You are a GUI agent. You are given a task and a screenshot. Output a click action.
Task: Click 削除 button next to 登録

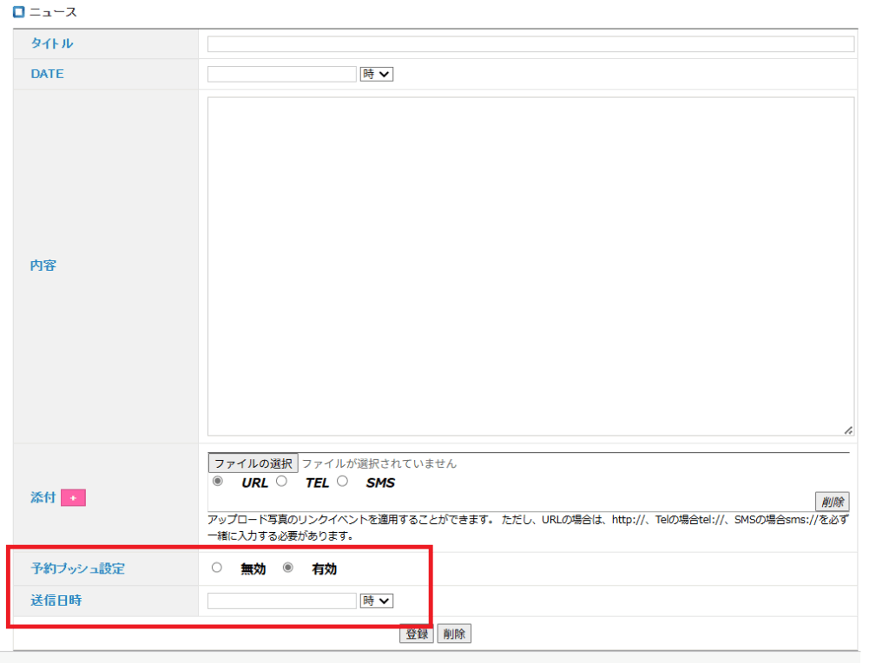click(454, 633)
